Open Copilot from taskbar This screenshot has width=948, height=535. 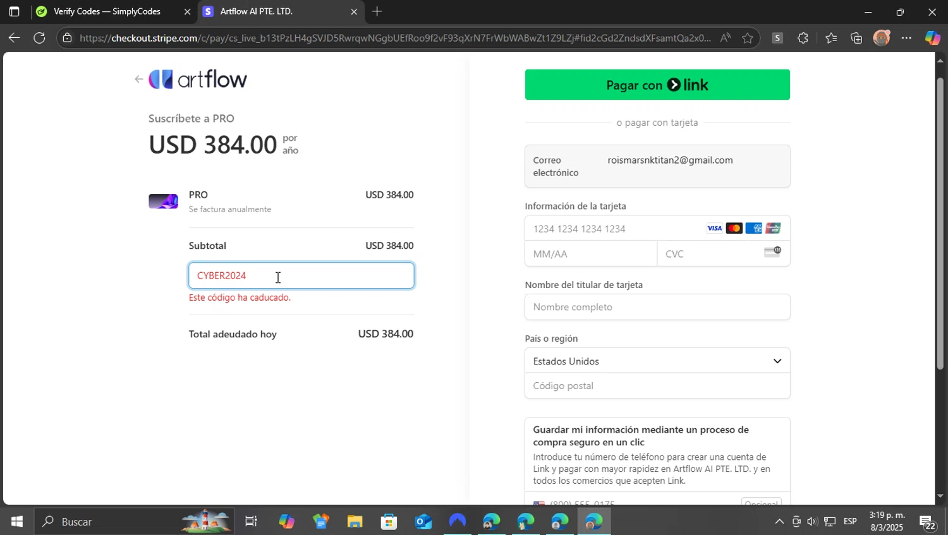pos(286,522)
